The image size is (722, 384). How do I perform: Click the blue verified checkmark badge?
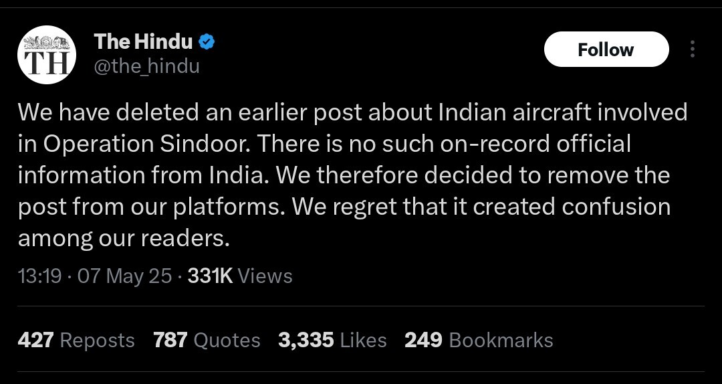click(x=207, y=42)
